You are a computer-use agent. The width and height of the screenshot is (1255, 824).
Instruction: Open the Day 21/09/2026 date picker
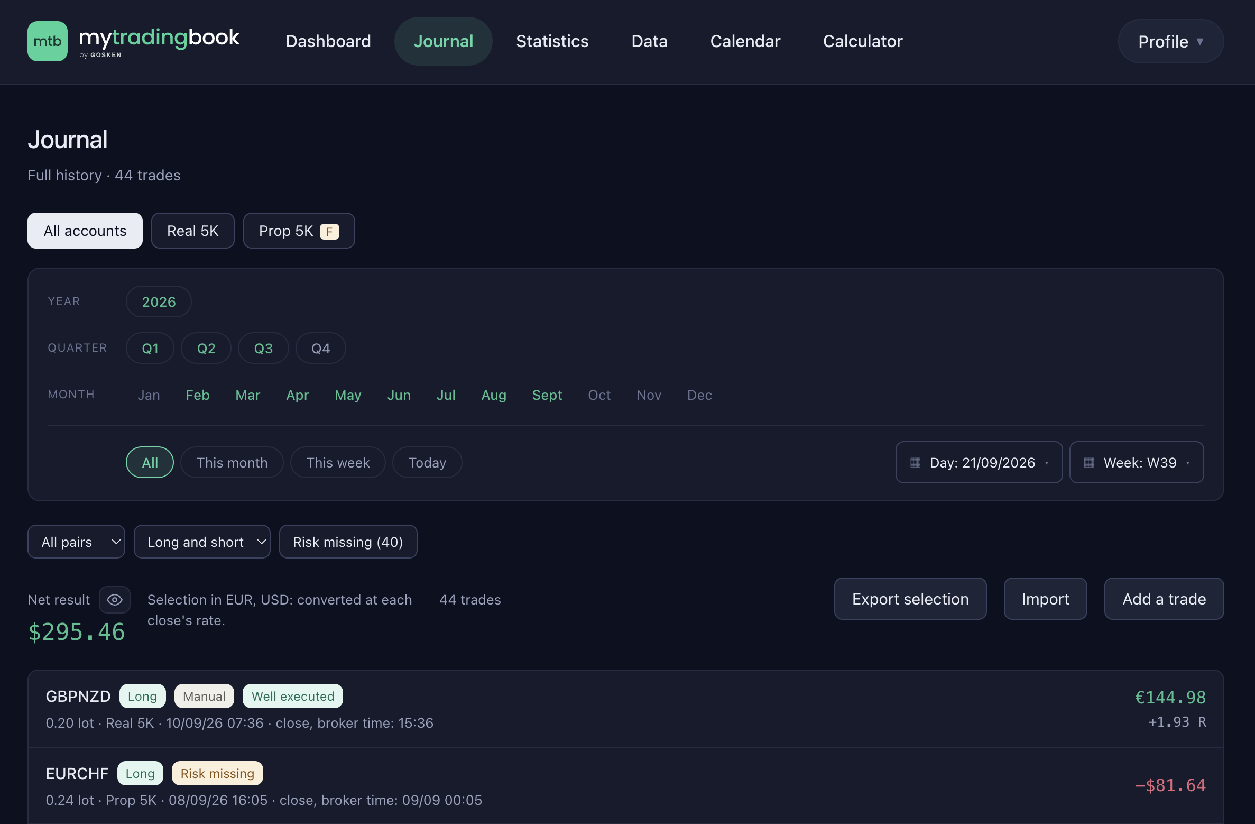(x=979, y=462)
